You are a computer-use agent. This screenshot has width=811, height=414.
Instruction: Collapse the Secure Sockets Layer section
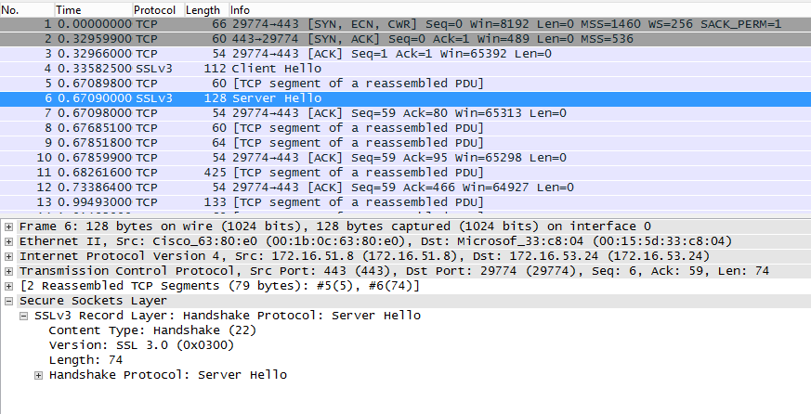pyautogui.click(x=9, y=301)
